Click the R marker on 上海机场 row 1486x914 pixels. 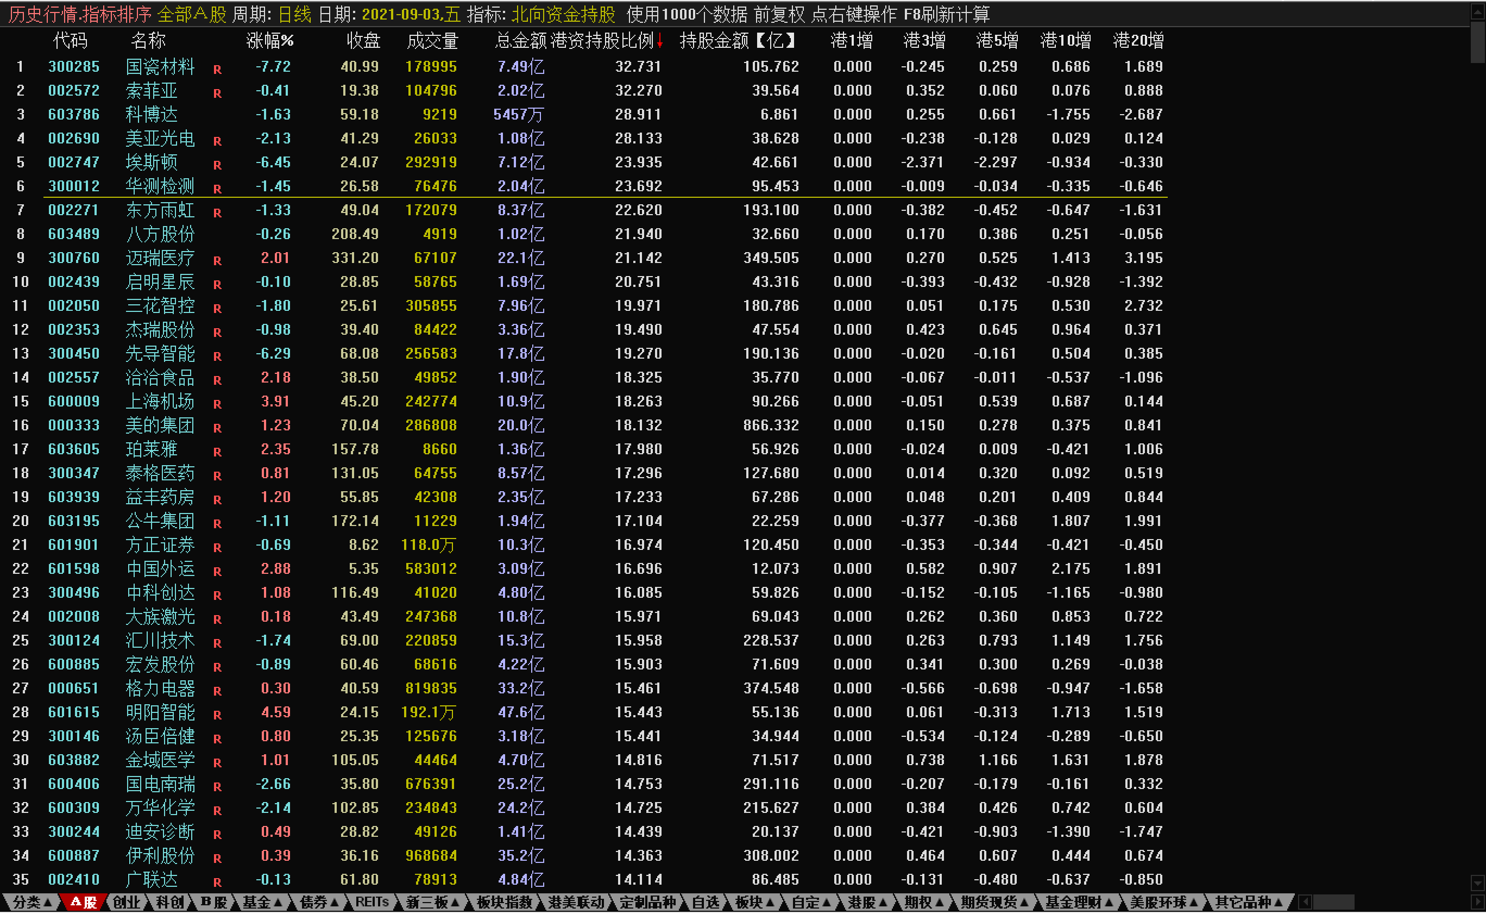(x=217, y=404)
